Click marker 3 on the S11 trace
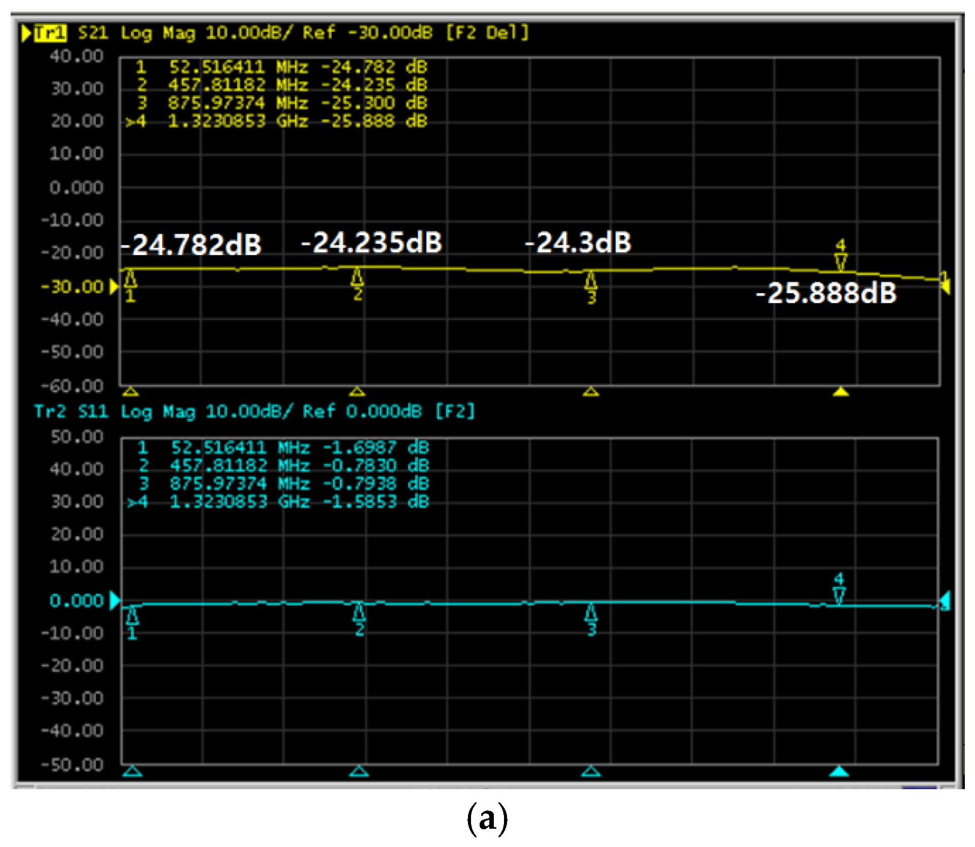975x847 pixels. coord(591,614)
